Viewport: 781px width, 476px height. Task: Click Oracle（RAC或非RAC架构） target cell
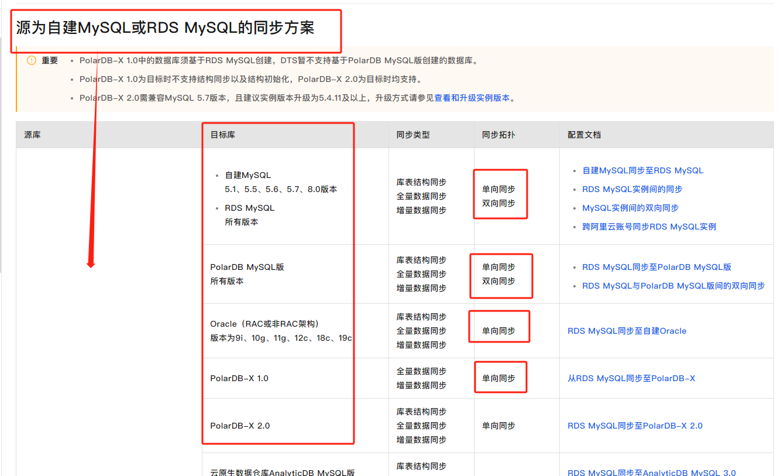pos(266,324)
